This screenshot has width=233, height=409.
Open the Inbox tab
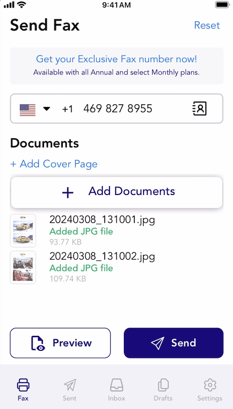click(x=117, y=390)
